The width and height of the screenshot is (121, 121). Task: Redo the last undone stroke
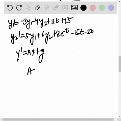coord(19,8)
